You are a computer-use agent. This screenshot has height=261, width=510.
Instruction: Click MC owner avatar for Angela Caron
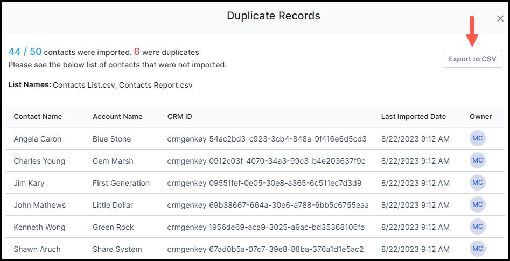pyautogui.click(x=478, y=138)
